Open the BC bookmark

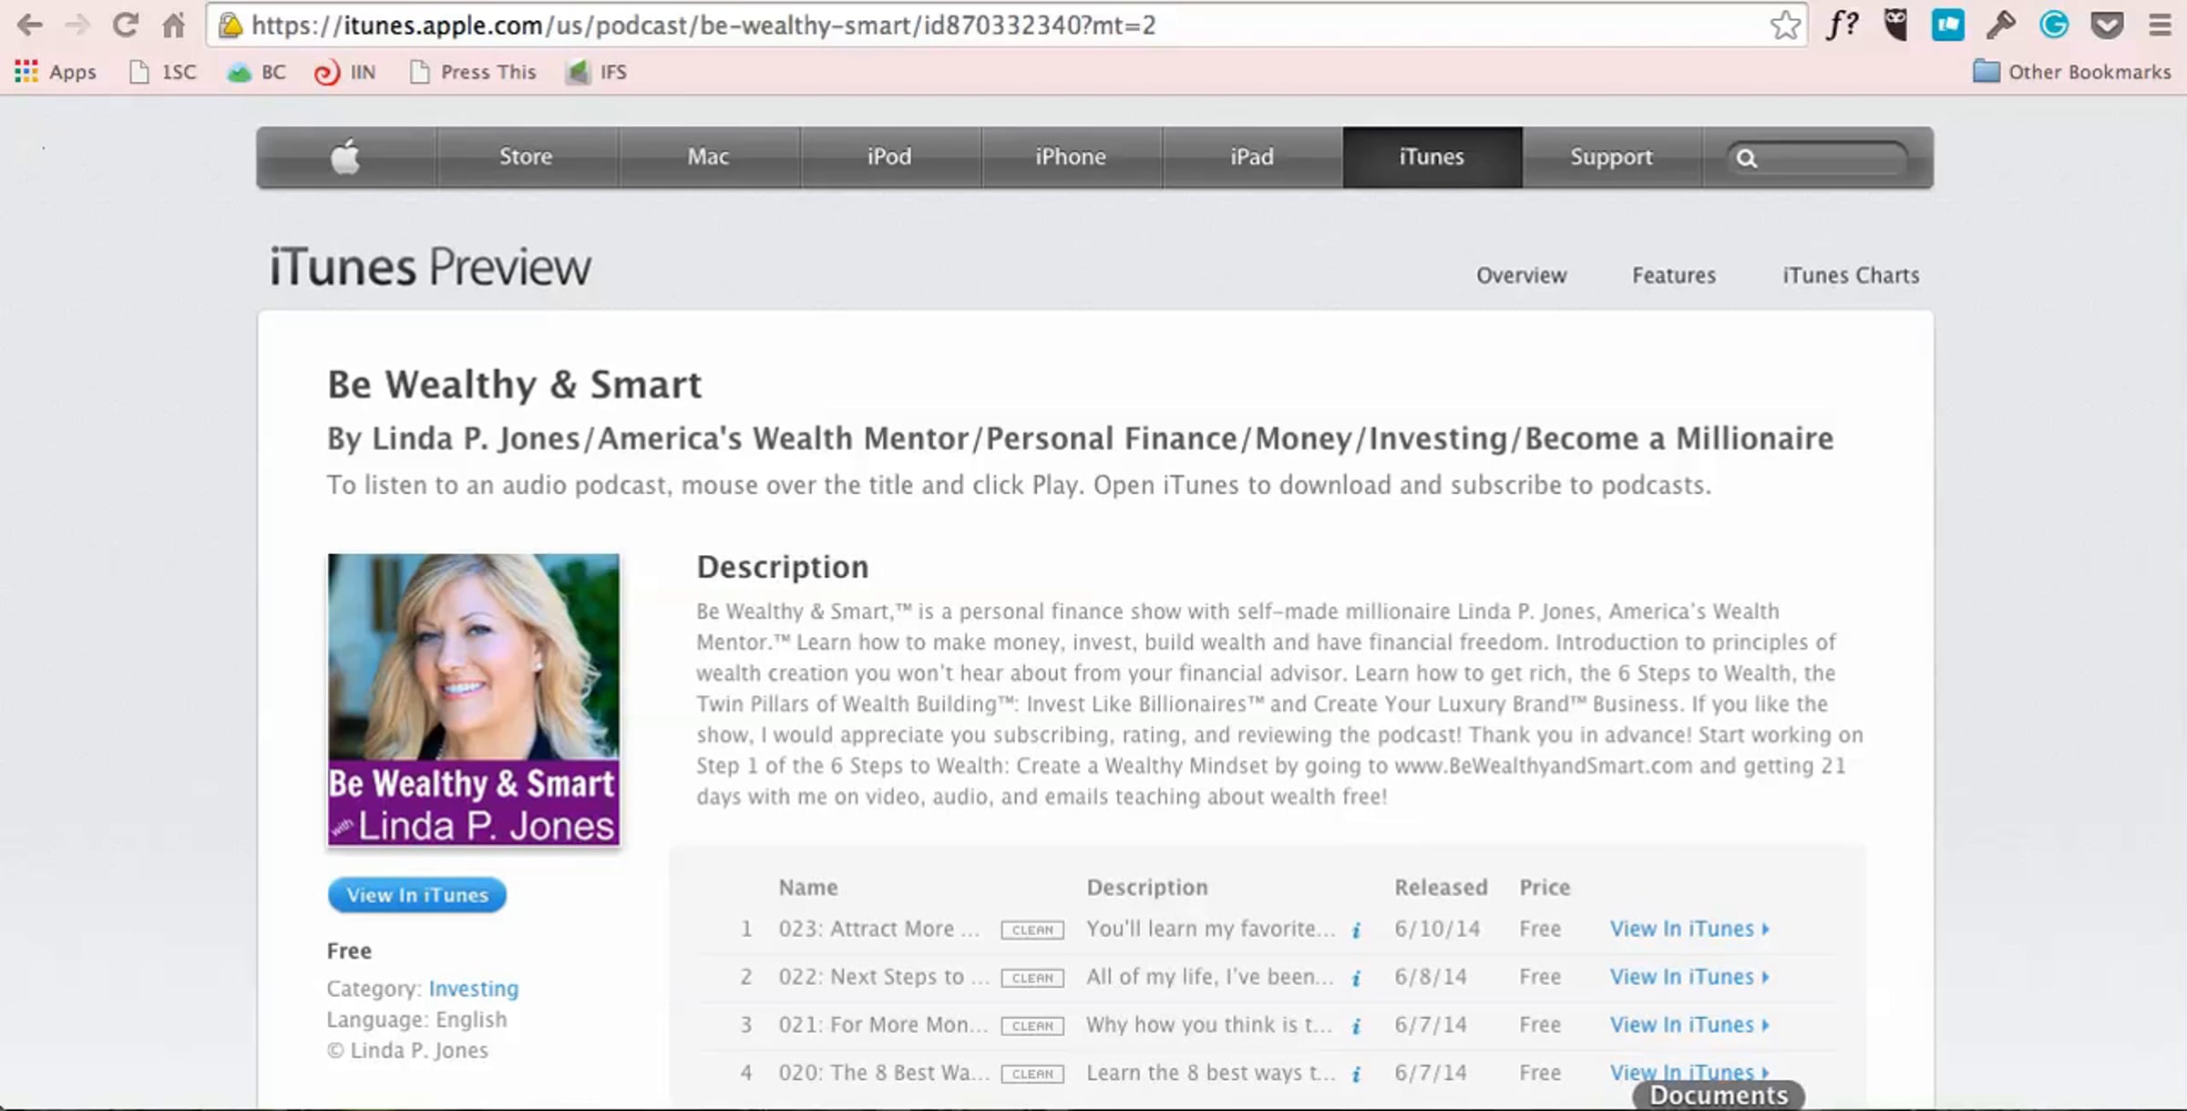point(256,72)
